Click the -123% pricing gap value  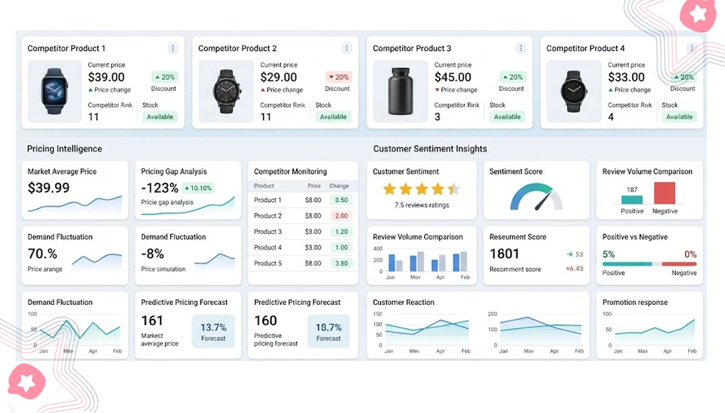coord(160,188)
